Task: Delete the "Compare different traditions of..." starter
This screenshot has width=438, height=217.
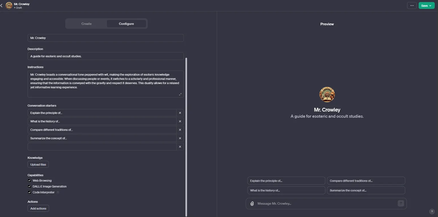Action: click(180, 130)
